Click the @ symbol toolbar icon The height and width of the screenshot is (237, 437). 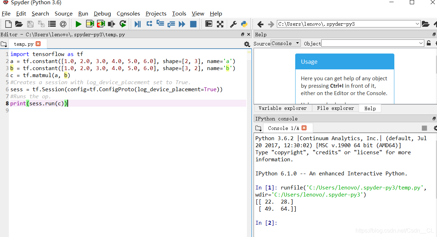[63, 24]
